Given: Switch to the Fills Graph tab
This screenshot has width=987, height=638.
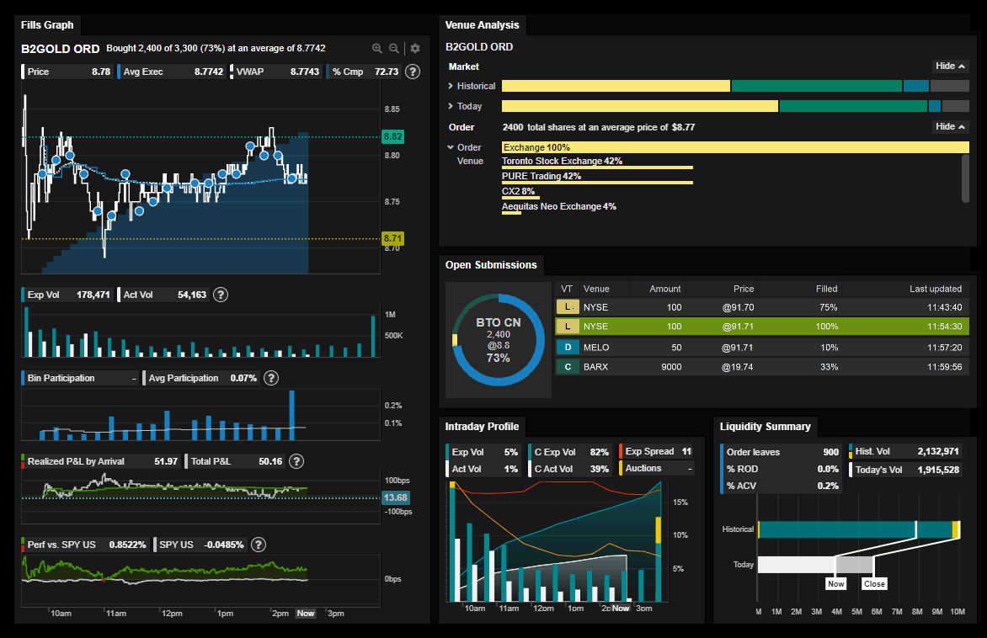Looking at the screenshot, I should coord(47,25).
